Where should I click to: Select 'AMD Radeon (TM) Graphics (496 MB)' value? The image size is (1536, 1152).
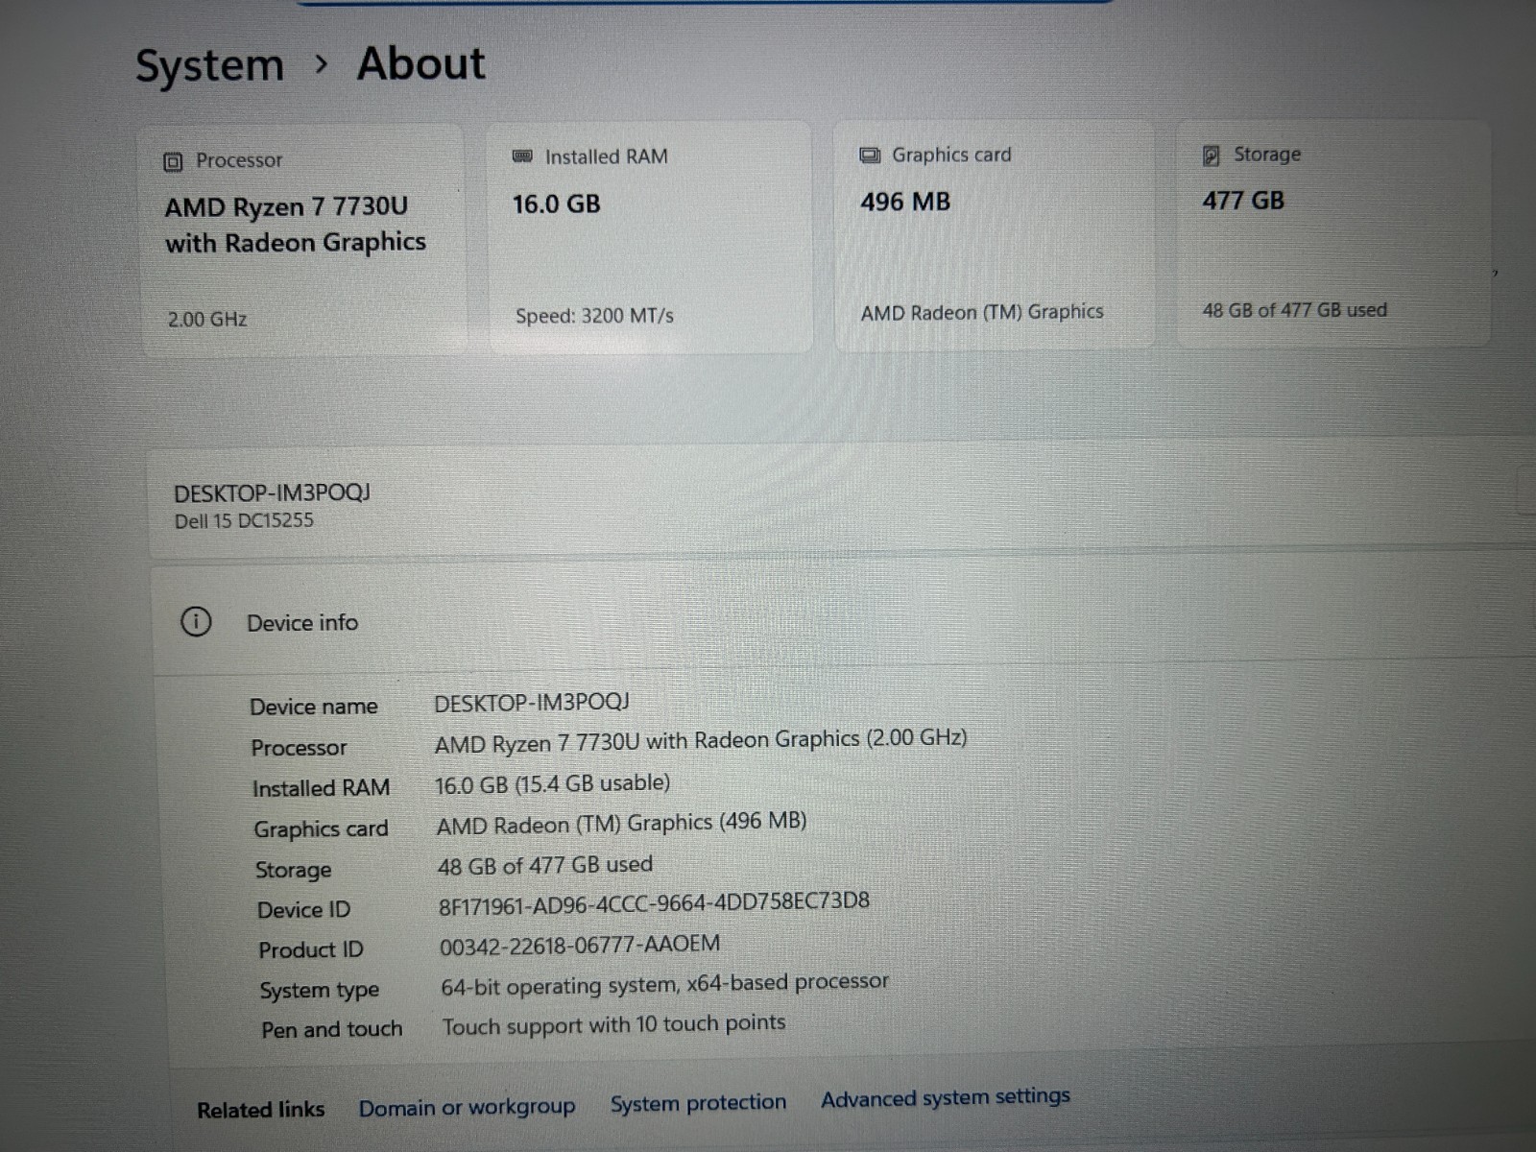(x=621, y=824)
